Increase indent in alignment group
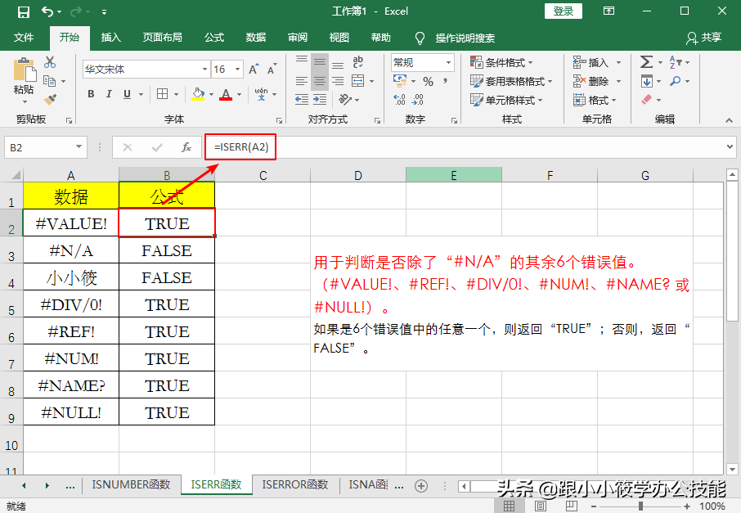 point(320,99)
